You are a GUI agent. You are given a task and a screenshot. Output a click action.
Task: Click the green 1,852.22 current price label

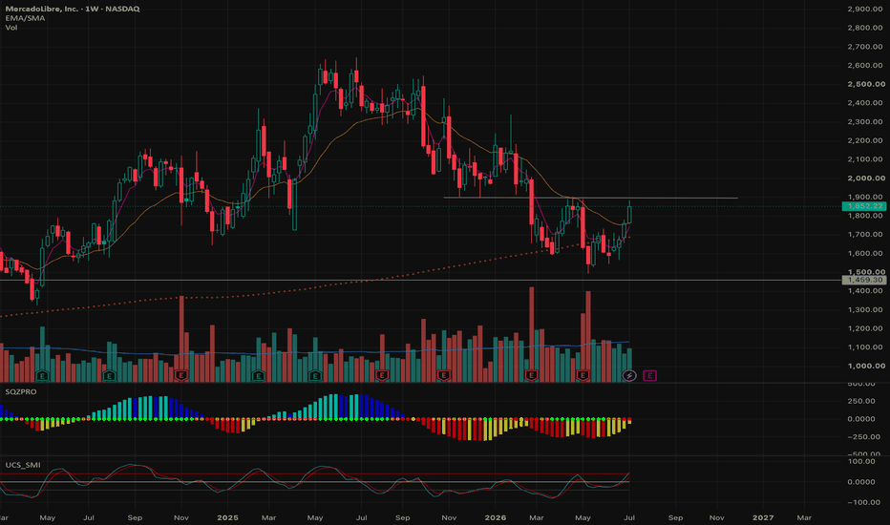(x=864, y=206)
